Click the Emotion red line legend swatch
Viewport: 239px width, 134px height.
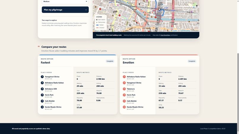pos(97,28)
